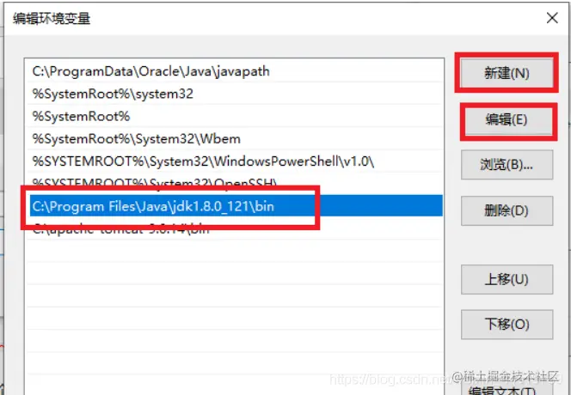Click the 删除(D) button
The image size is (571, 395).
click(507, 210)
